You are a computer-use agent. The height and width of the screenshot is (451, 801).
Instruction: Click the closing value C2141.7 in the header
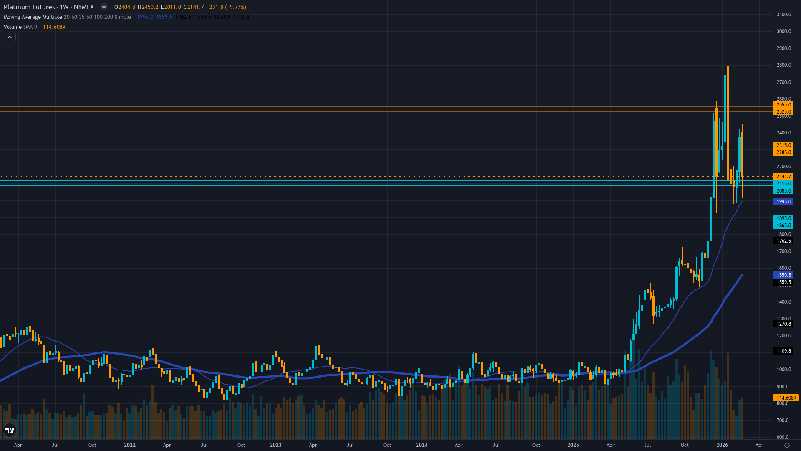194,7
